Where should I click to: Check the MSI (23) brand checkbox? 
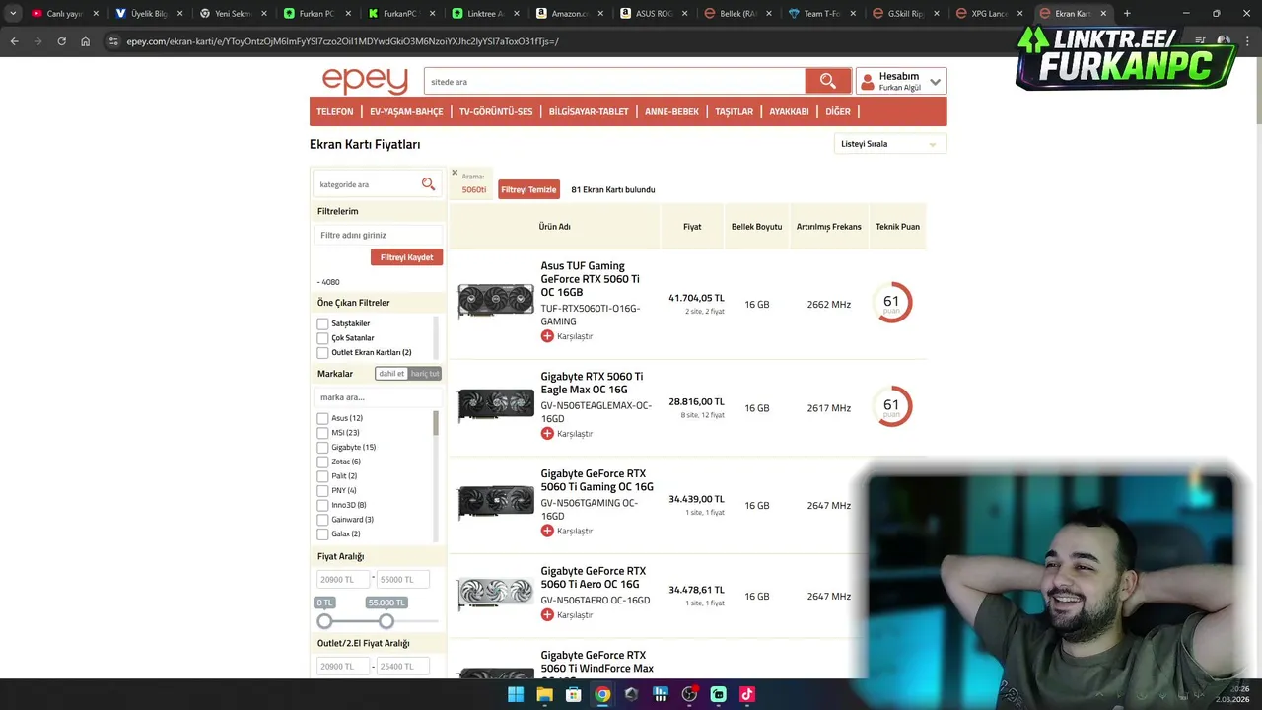322,433
